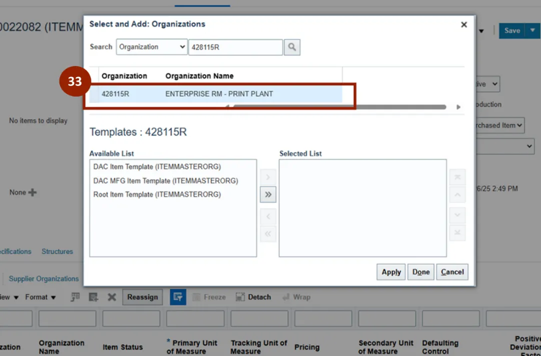Open the Supplier Organizations tab
The height and width of the screenshot is (356, 541).
[x=44, y=278]
